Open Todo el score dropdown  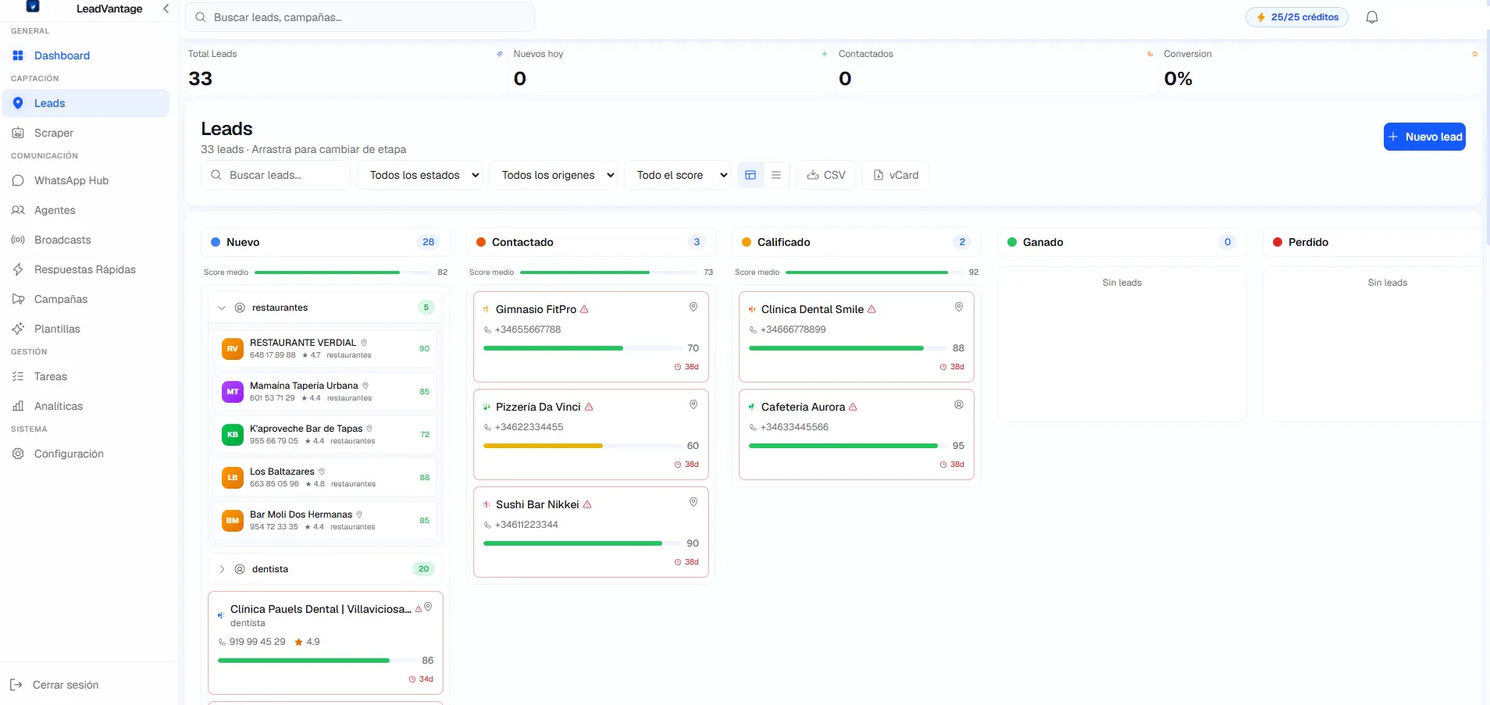(678, 175)
